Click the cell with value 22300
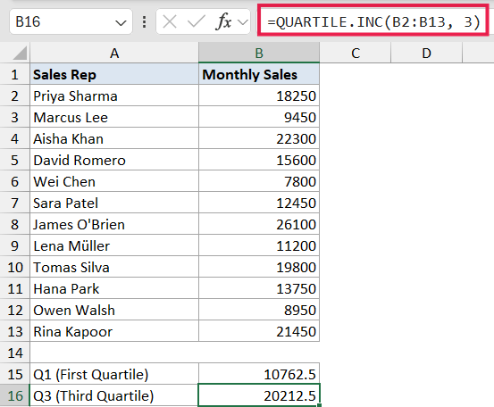The width and height of the screenshot is (494, 407). click(x=259, y=139)
